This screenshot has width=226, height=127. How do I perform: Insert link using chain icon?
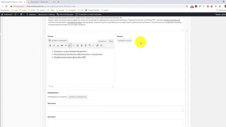pyautogui.click(x=97, y=46)
